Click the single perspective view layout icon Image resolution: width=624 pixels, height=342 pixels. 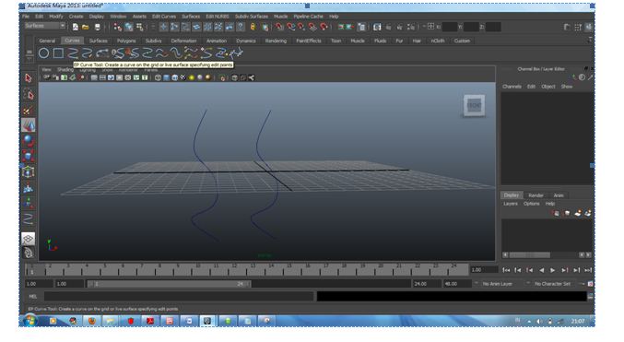coord(28,239)
